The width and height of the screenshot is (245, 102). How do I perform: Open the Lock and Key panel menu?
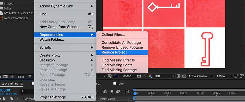tap(22, 84)
